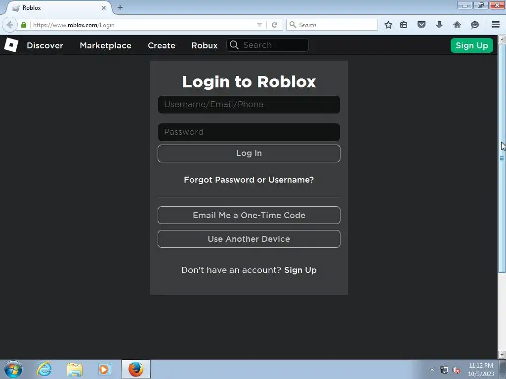506x379 pixels.
Task: Click the Firefox taskbar icon
Action: [x=136, y=369]
